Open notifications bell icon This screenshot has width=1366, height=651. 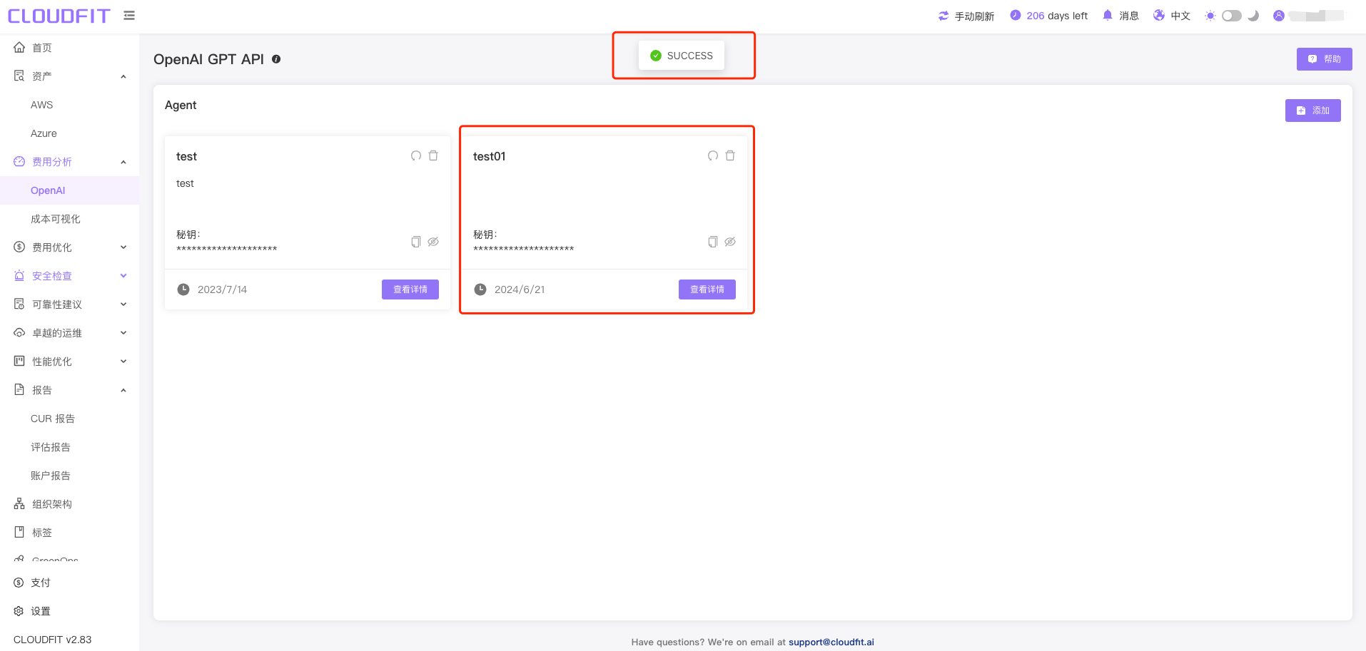1108,15
